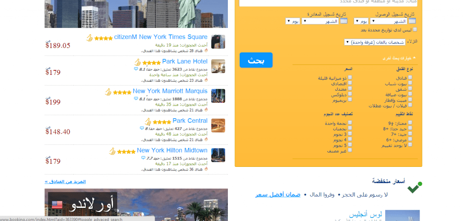This screenshot has width=463, height=221.
Task: Click the destination search input field
Action: [x=328, y=2]
